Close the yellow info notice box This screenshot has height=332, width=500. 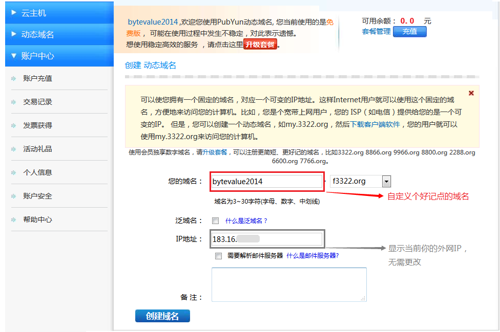pyautogui.click(x=471, y=93)
